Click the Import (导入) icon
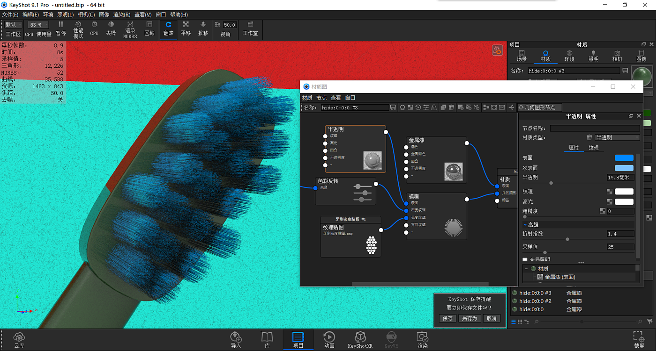This screenshot has width=656, height=351. tap(236, 340)
